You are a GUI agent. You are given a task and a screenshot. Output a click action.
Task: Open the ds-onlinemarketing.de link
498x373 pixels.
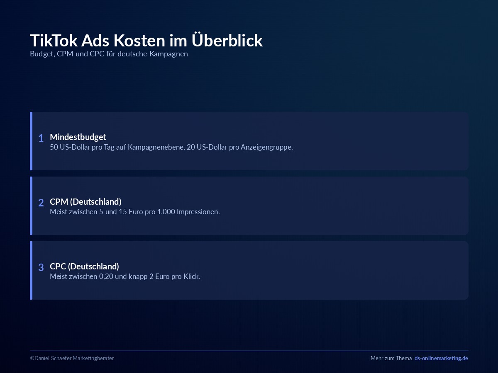click(x=441, y=358)
